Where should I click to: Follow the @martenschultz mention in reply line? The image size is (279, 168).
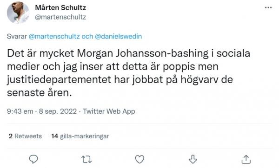tap(54, 36)
